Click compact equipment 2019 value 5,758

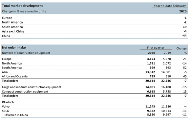coord(167,92)
